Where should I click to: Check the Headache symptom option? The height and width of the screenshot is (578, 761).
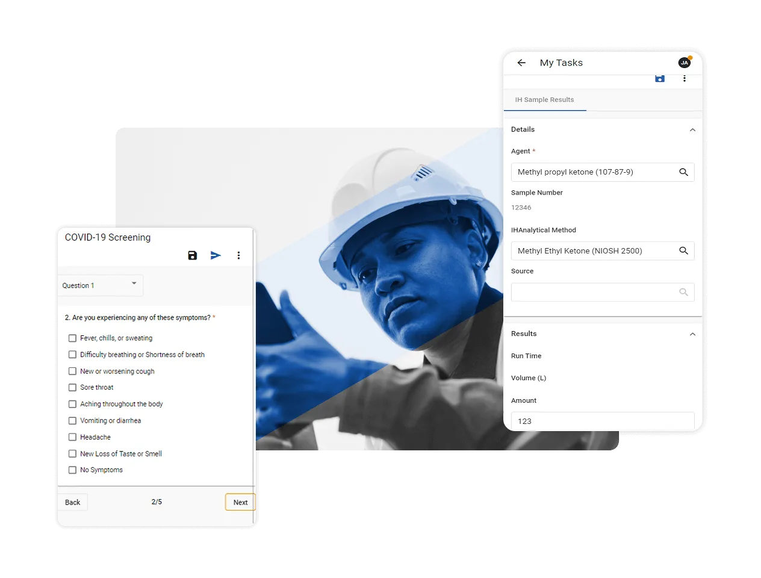[72, 437]
